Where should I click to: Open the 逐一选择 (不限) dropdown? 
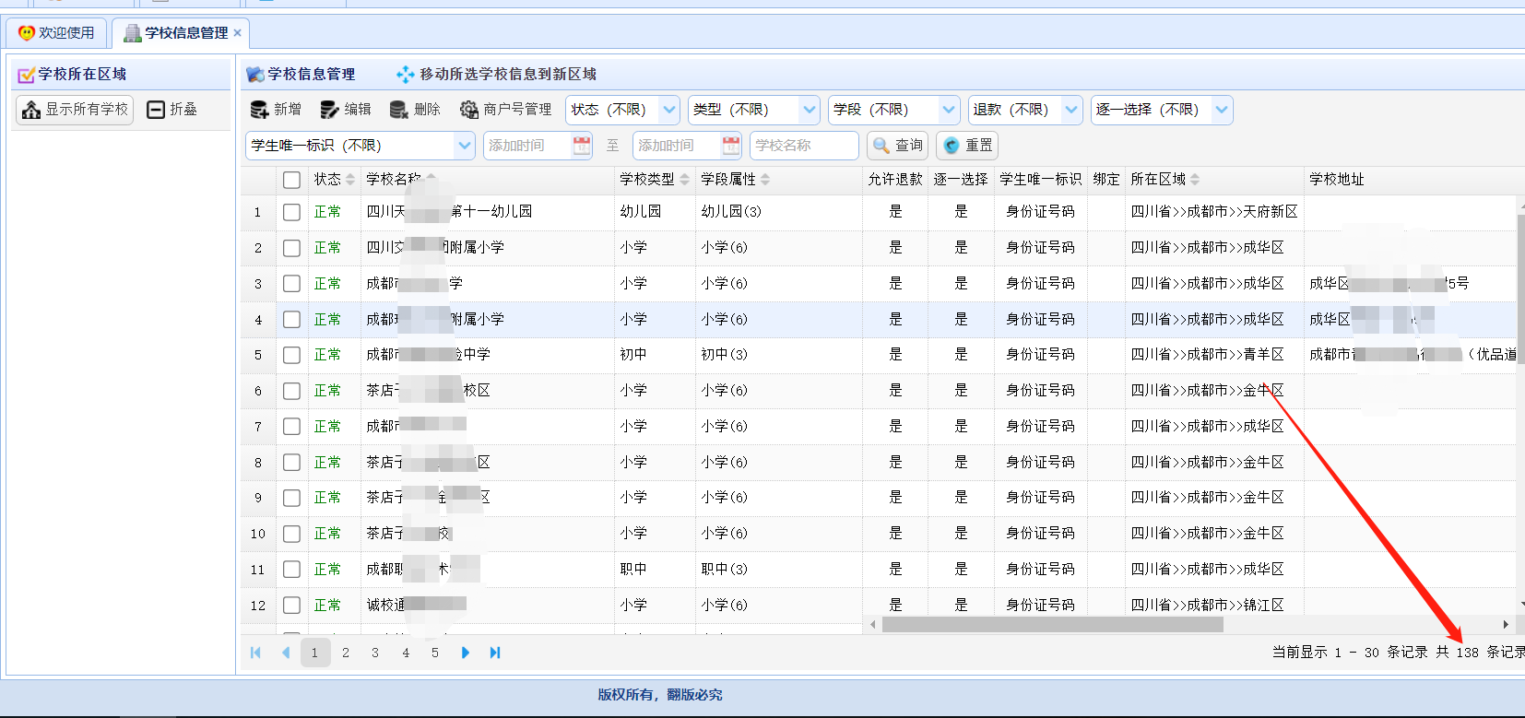coord(1162,110)
